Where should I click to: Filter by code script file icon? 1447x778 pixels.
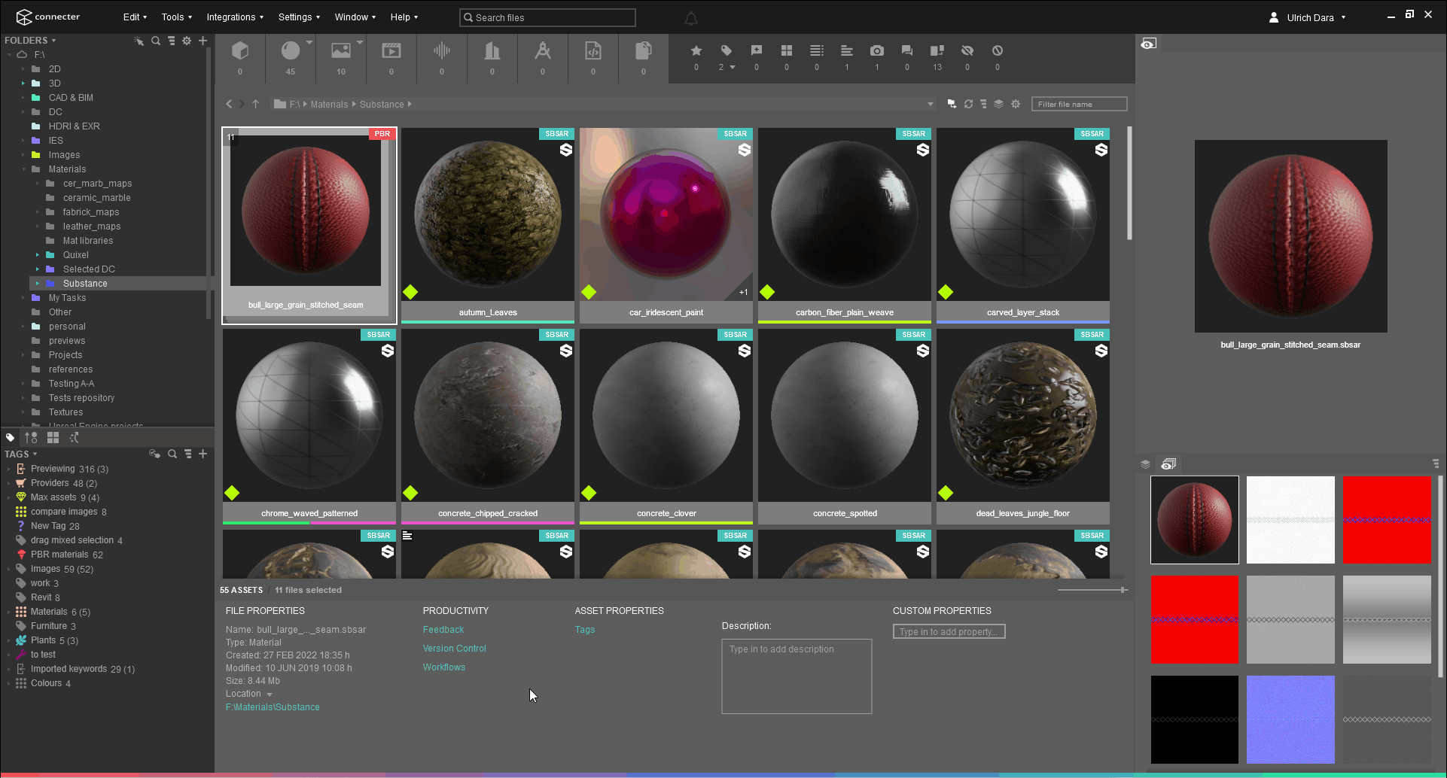pyautogui.click(x=593, y=50)
